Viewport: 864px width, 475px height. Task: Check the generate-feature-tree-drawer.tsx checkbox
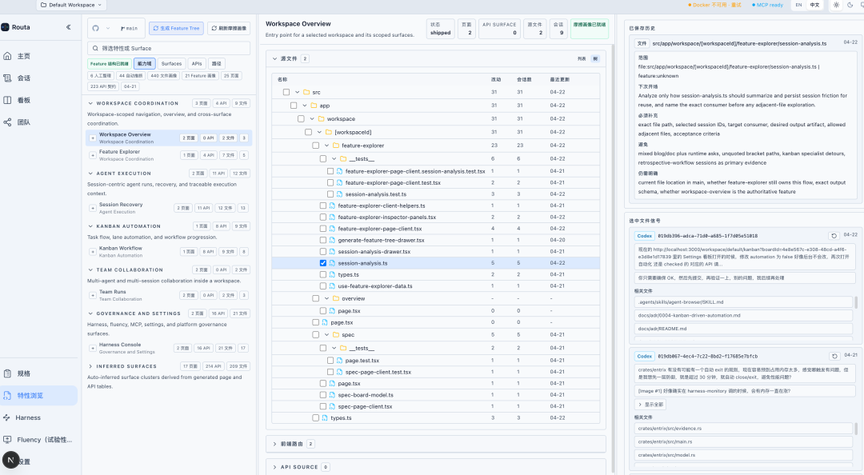pos(323,240)
